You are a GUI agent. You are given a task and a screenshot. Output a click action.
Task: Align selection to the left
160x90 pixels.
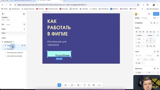click(x=137, y=32)
